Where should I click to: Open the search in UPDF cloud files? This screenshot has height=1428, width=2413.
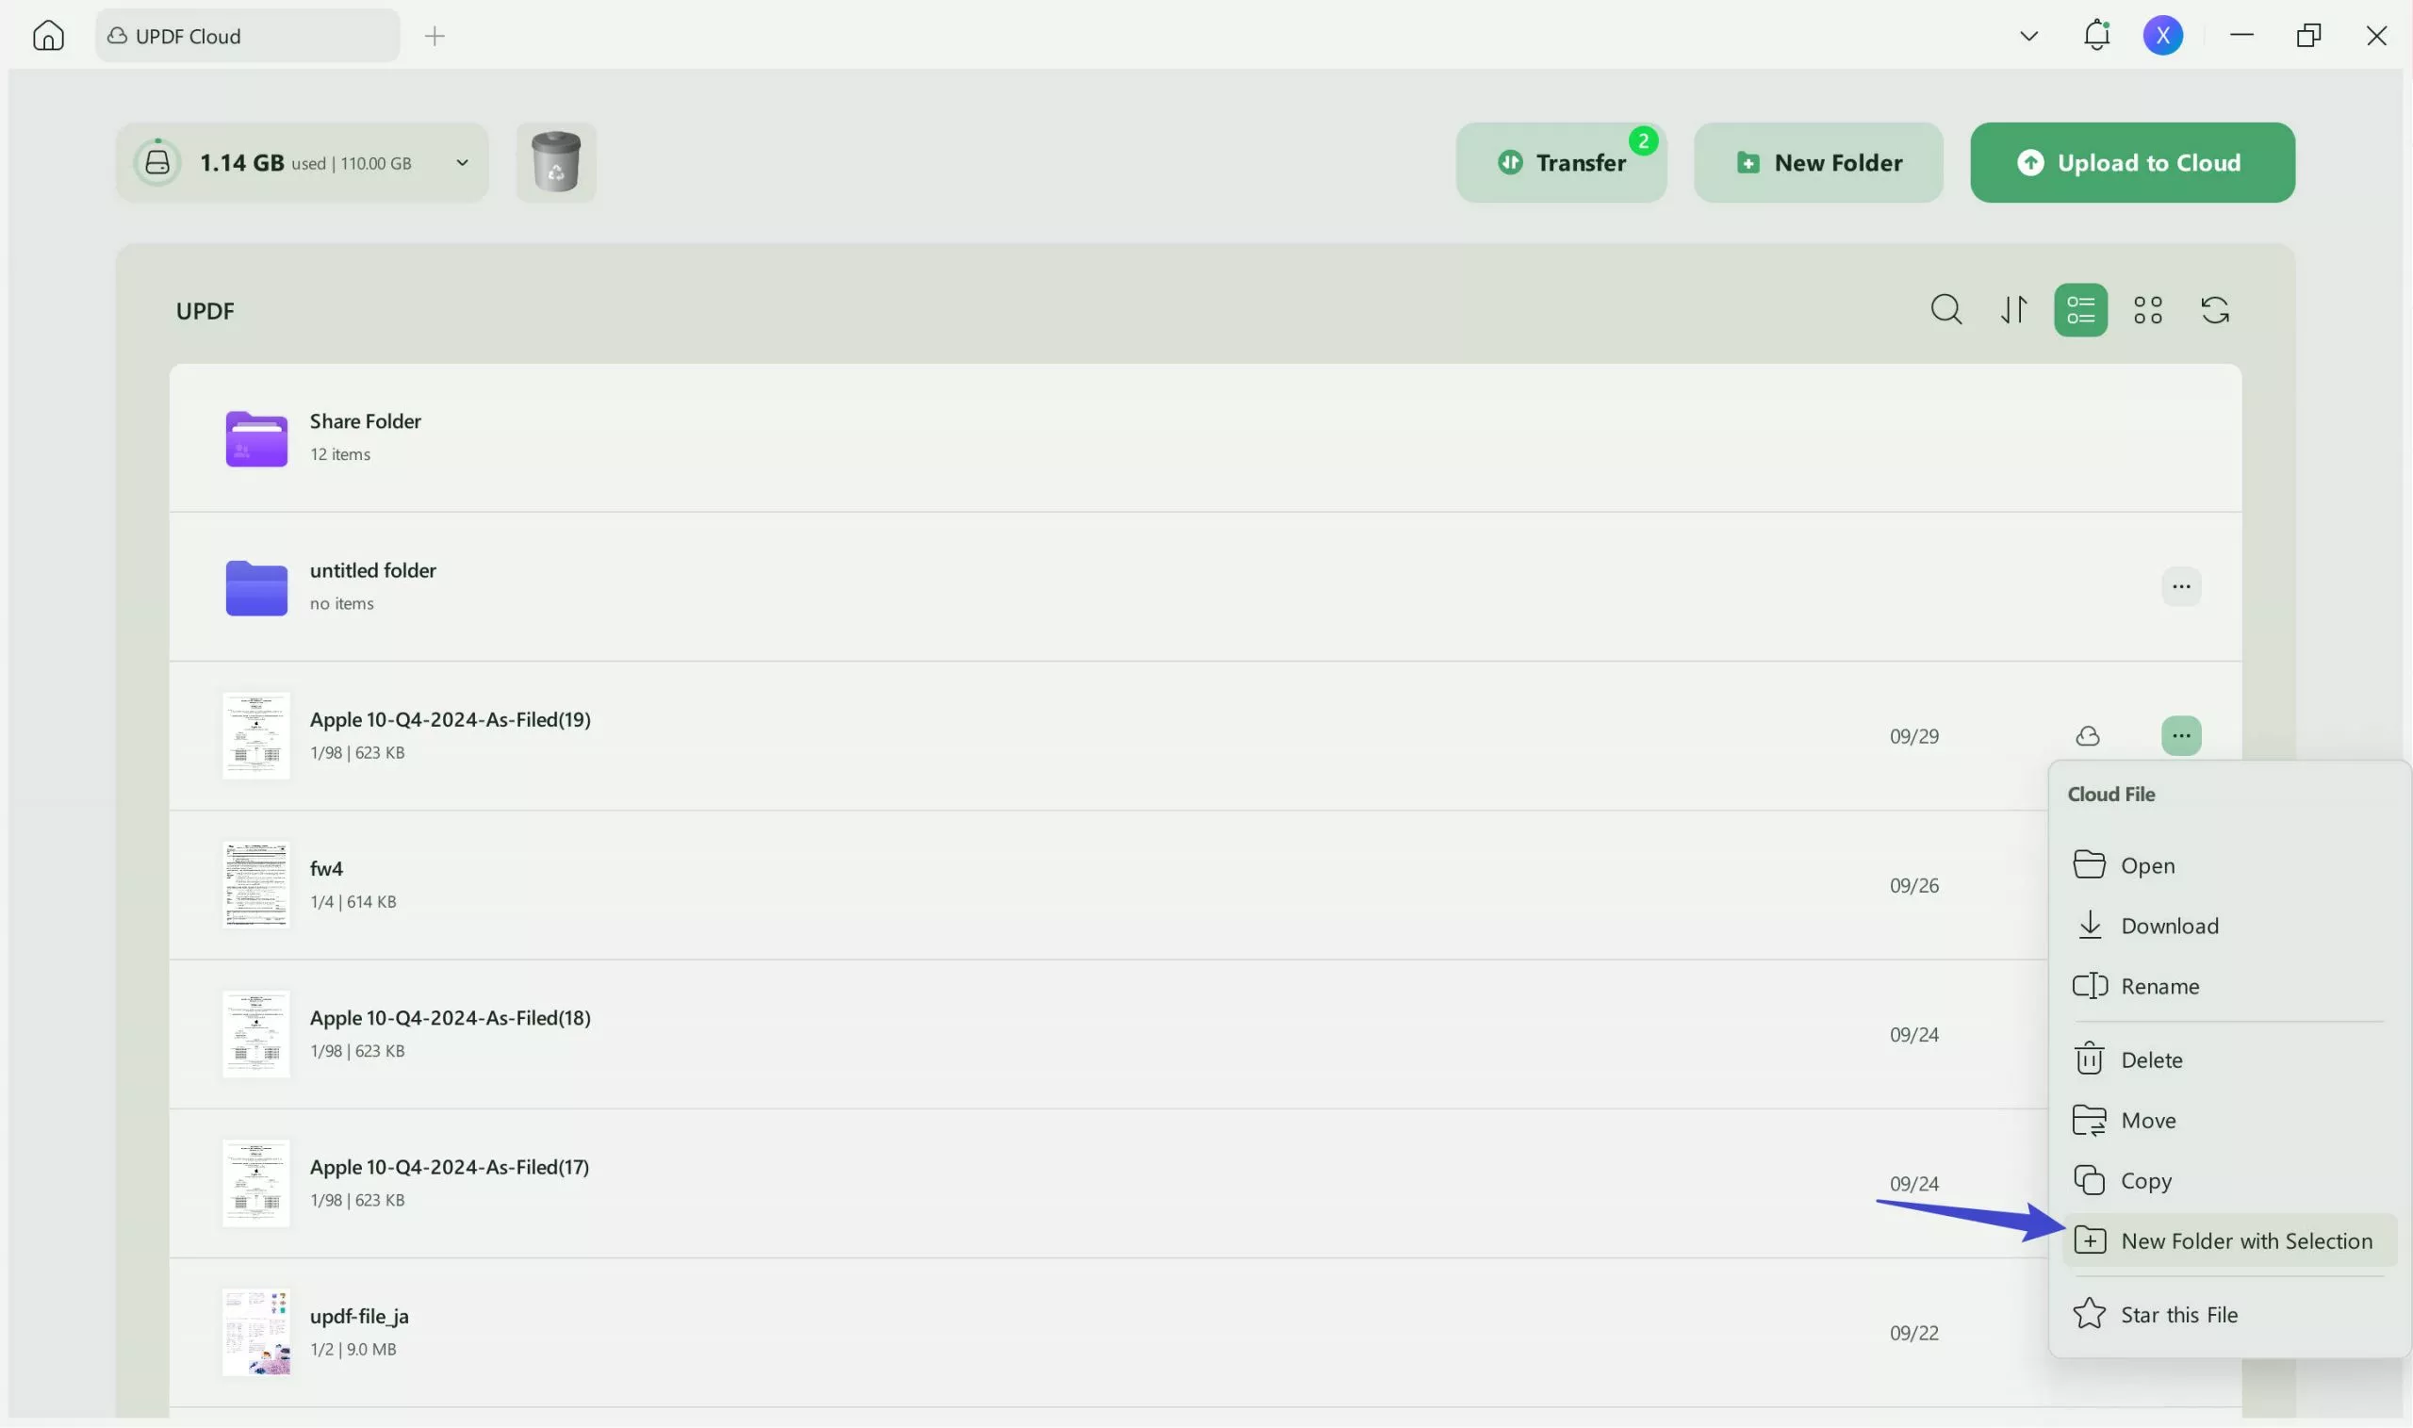pyautogui.click(x=1947, y=310)
